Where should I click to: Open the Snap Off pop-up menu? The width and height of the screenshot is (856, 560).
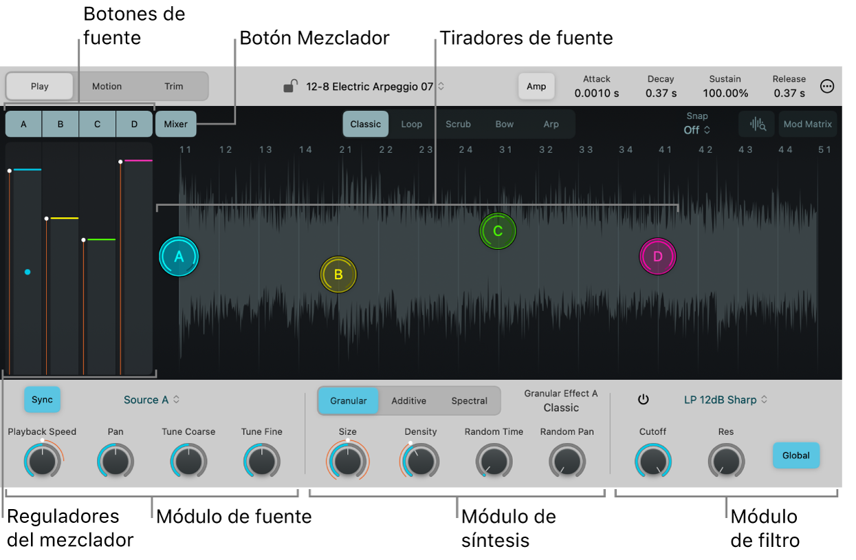pos(696,130)
